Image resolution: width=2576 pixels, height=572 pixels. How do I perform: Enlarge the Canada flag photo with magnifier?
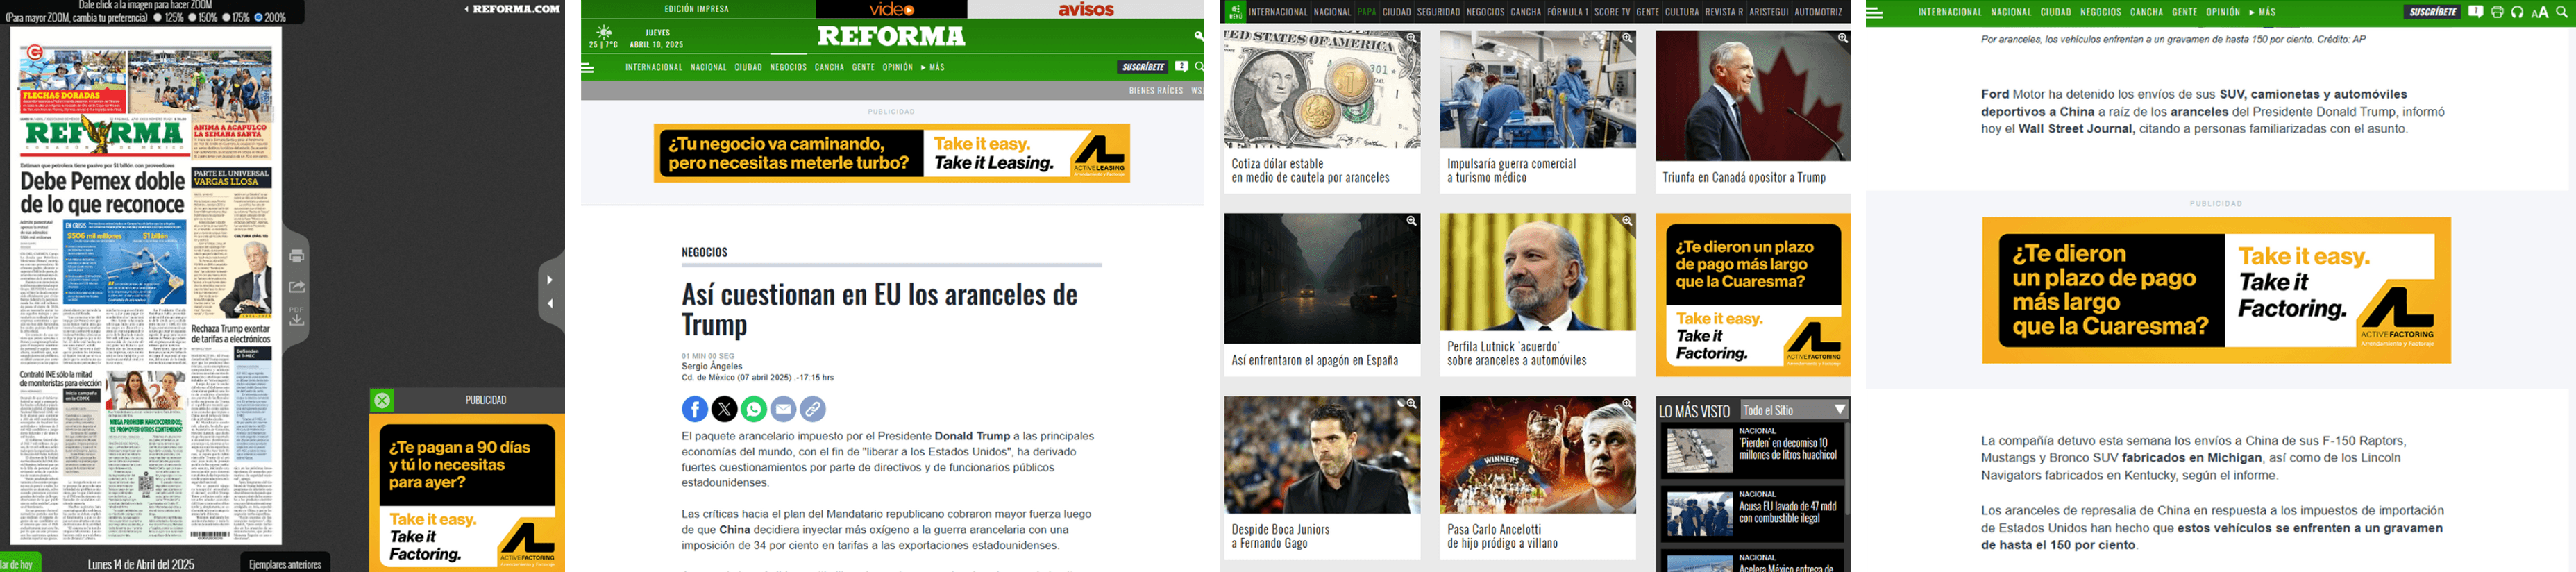click(1842, 38)
